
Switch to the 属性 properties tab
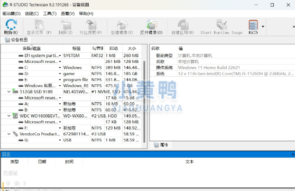point(161,145)
